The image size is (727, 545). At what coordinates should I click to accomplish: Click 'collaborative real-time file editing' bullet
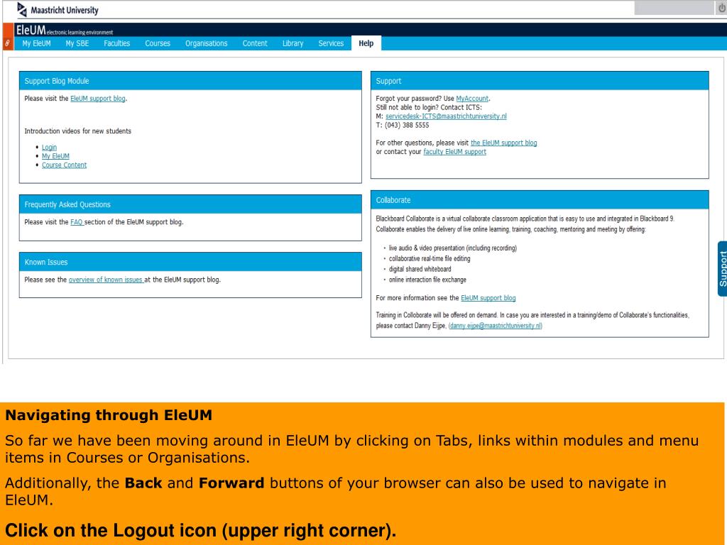pyautogui.click(x=430, y=258)
